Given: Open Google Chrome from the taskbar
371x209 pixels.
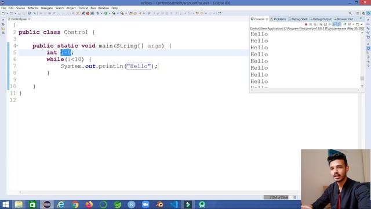Looking at the screenshot, I should (x=75, y=204).
